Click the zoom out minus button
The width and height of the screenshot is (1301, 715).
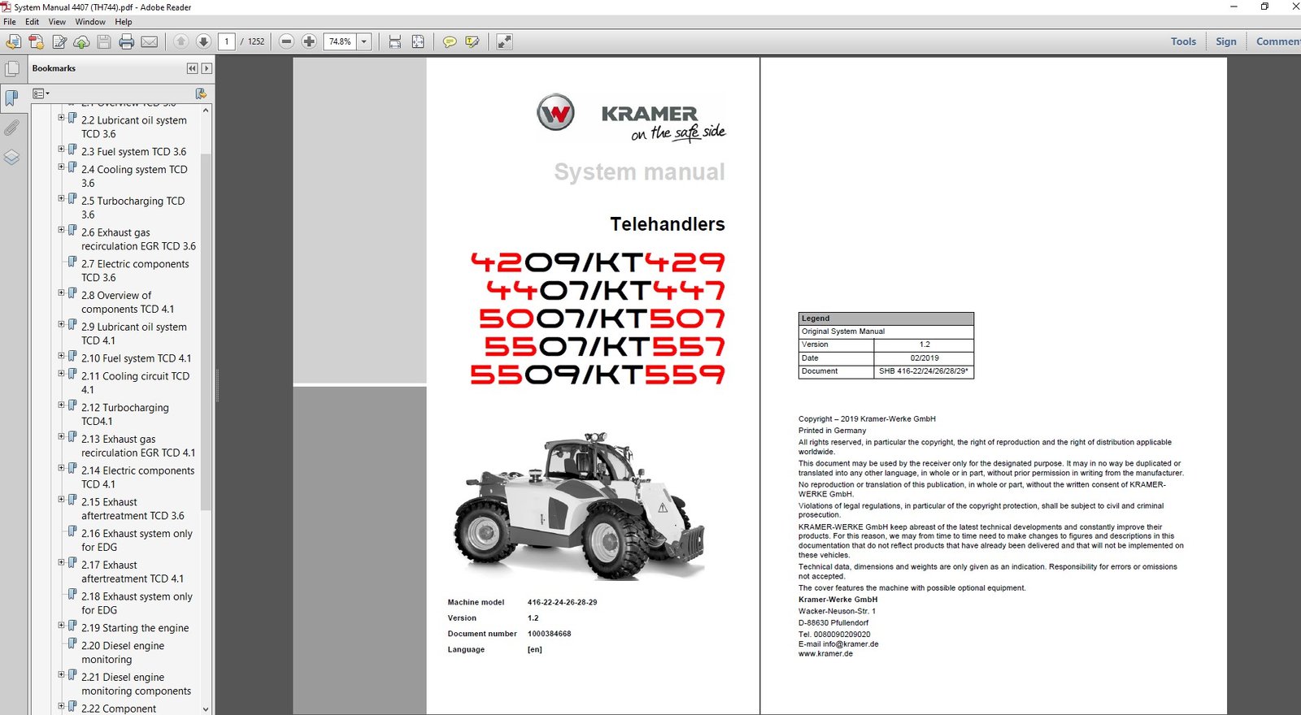pyautogui.click(x=286, y=41)
